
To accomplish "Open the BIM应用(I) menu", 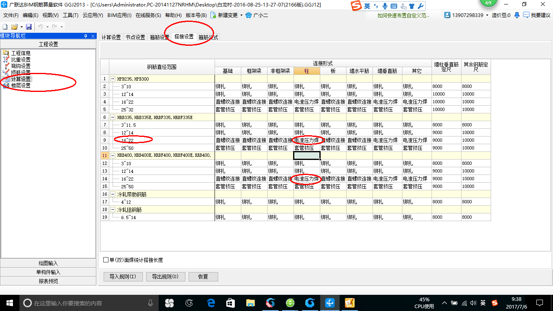I will tap(119, 15).
